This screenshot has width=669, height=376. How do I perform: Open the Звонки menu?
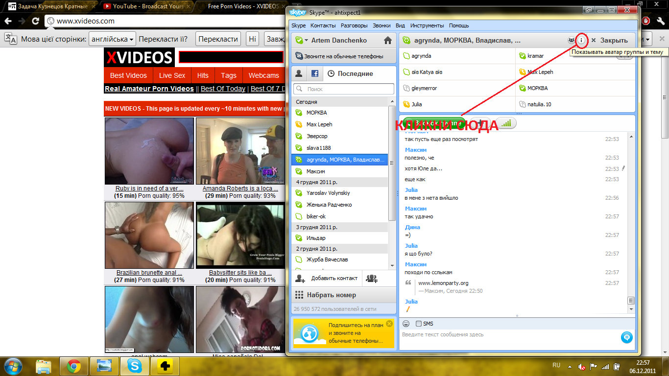tap(382, 25)
